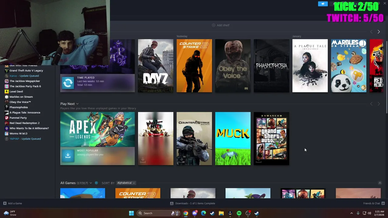The height and width of the screenshot is (218, 388).
Task: Open Microsoft Edge from the taskbar
Action: pyautogui.click(x=203, y=213)
